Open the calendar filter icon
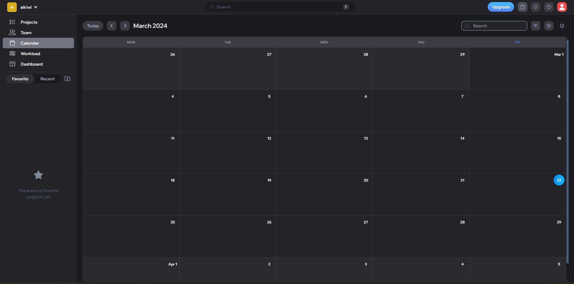Viewport: 574px width, 284px height. [x=536, y=26]
